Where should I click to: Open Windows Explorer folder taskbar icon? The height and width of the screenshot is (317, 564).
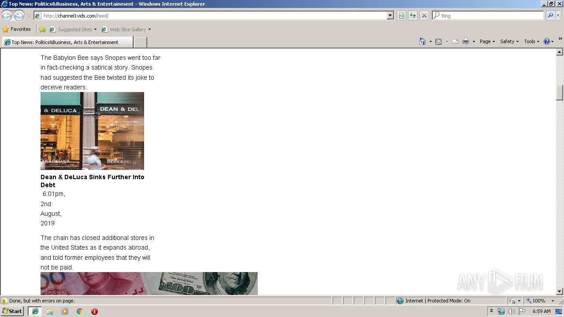pyautogui.click(x=50, y=311)
